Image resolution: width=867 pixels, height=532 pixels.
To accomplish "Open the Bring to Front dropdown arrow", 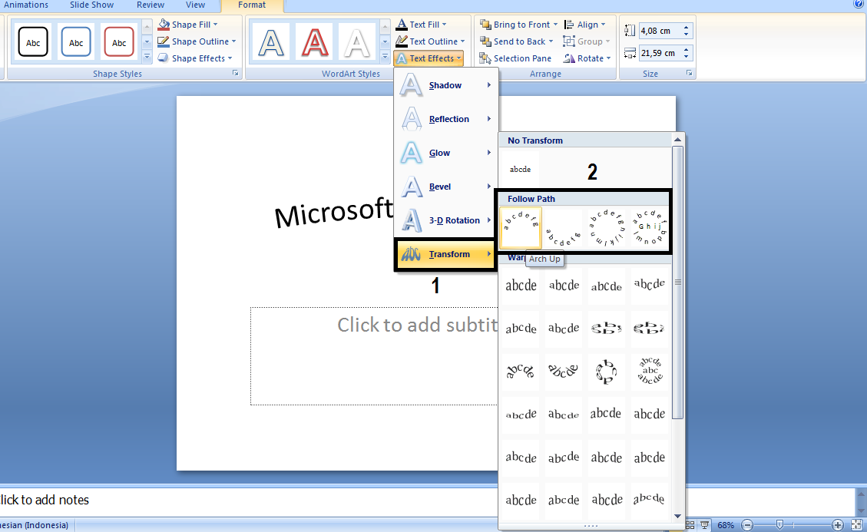I will coord(555,25).
